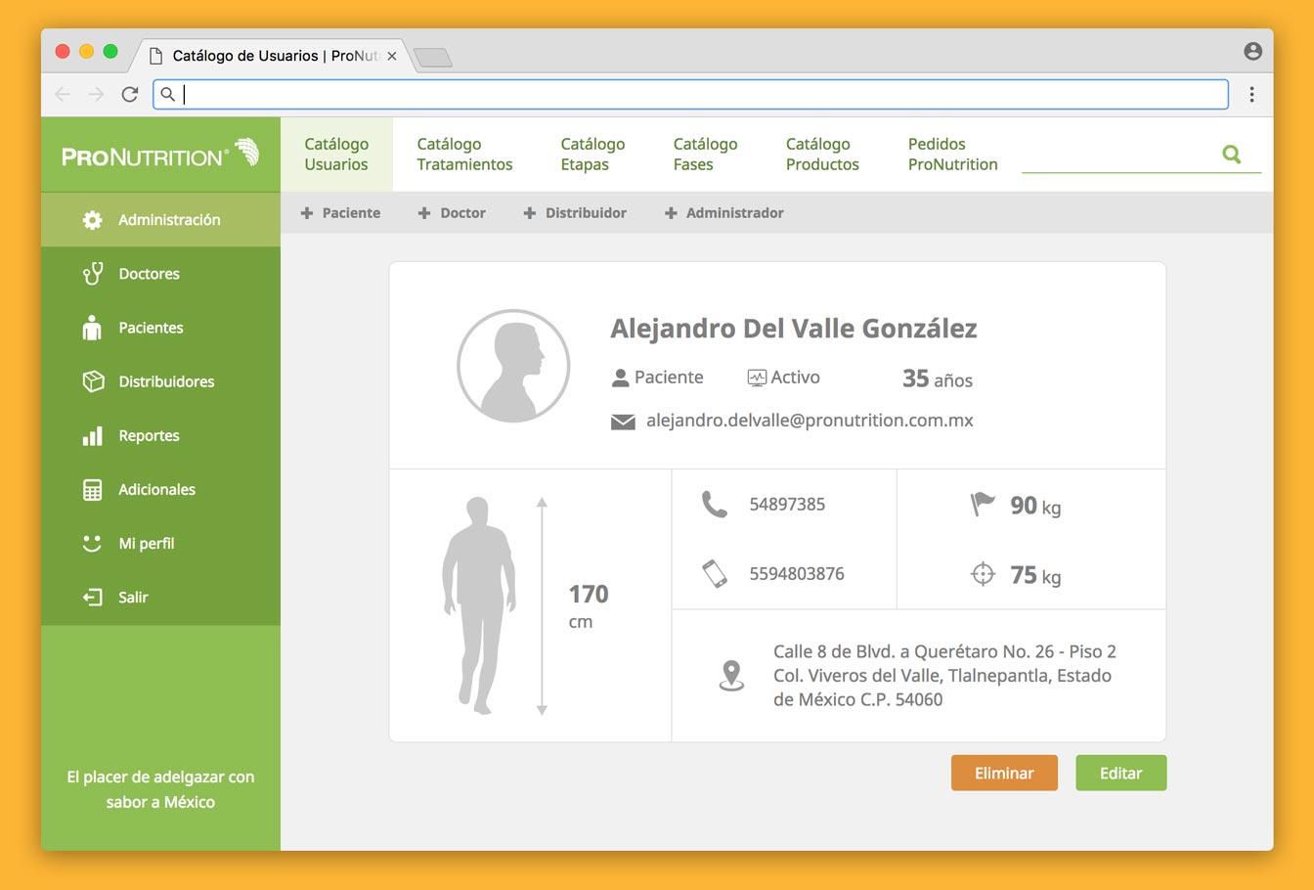Click the smiley Mi perfil icon
The height and width of the screenshot is (890, 1314).
93,543
